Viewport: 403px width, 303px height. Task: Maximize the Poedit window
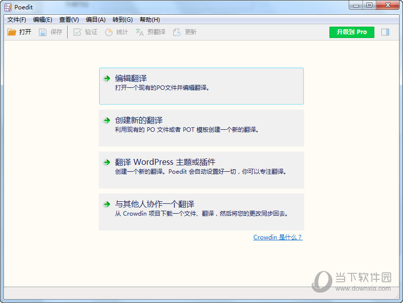(x=369, y=5)
